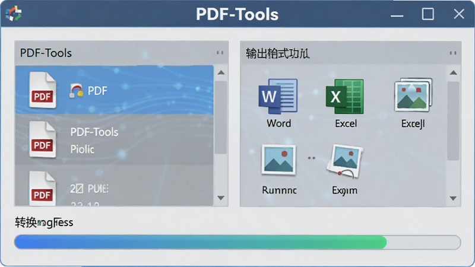
Task: Click the 'Exϱım' label text
Action: pyautogui.click(x=344, y=190)
